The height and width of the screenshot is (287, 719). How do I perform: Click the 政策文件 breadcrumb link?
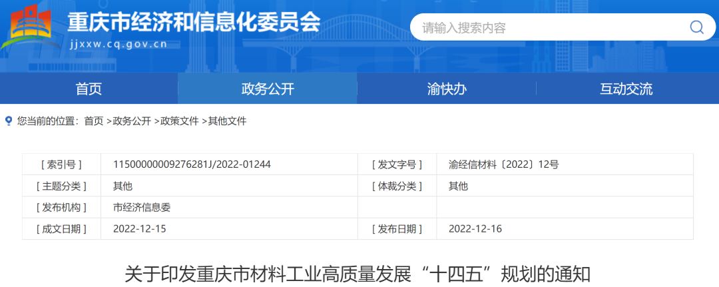point(179,121)
